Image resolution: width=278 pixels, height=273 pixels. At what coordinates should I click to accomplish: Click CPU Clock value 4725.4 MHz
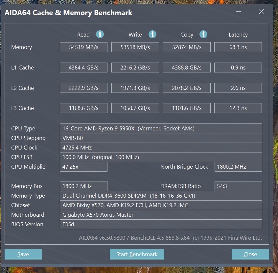pos(161,148)
